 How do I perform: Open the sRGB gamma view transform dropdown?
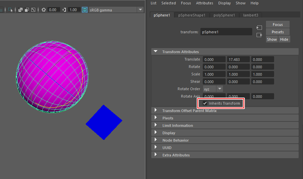click(x=140, y=10)
